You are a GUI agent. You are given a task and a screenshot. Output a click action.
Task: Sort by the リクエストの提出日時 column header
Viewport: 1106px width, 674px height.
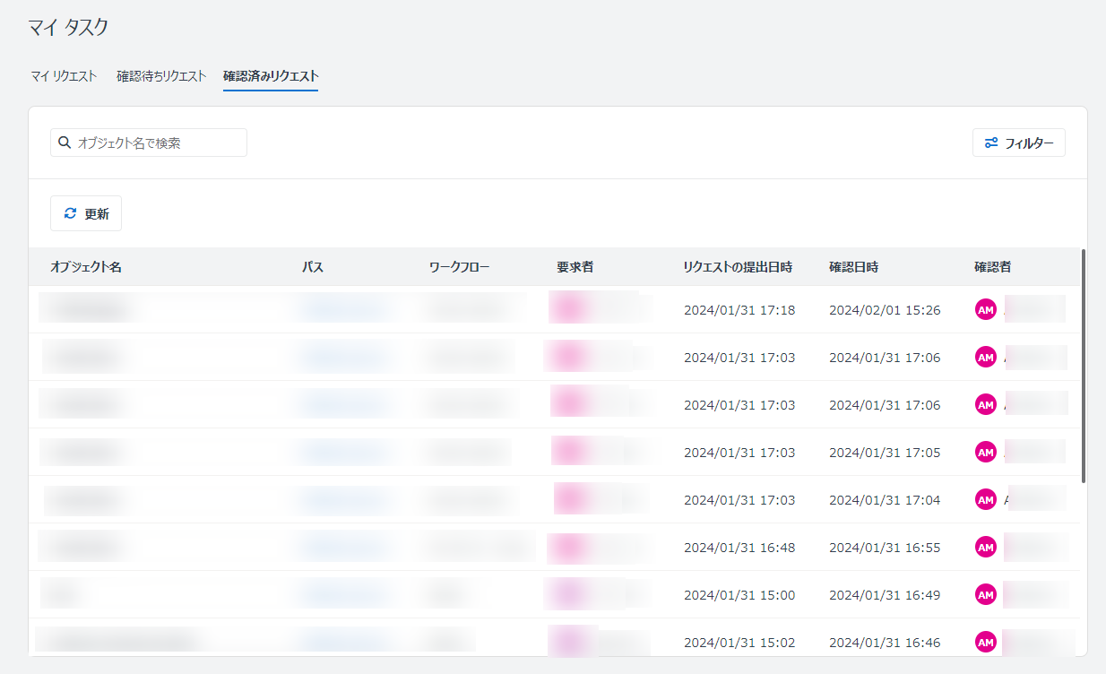[x=737, y=267]
